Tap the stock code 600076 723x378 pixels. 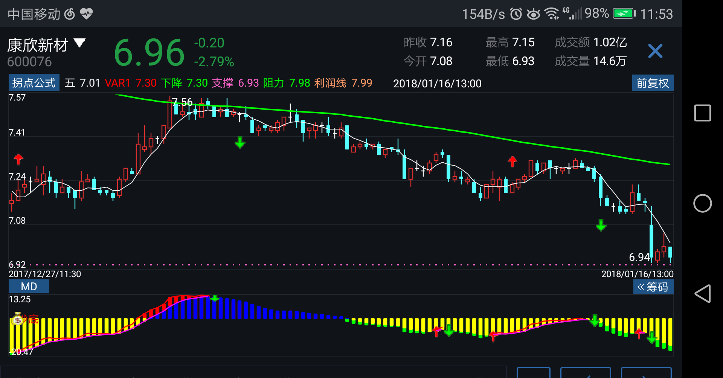29,62
